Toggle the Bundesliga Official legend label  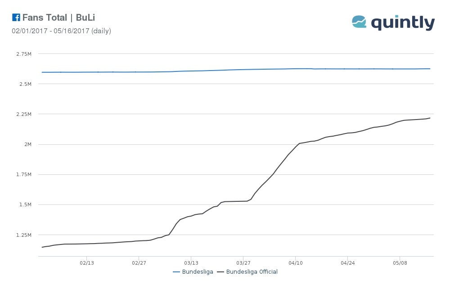pyautogui.click(x=252, y=272)
